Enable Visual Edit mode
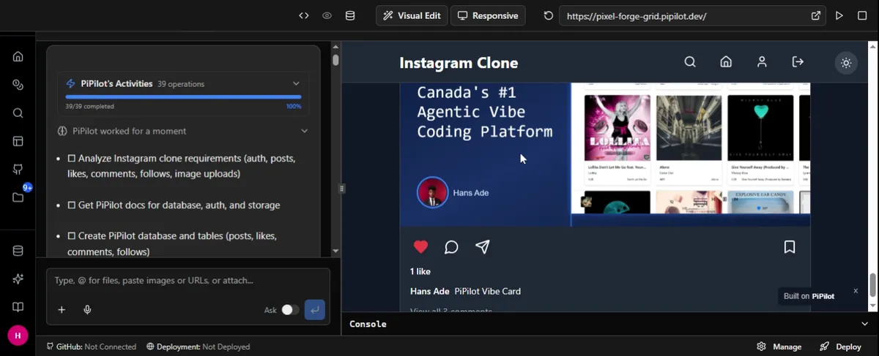 click(x=412, y=15)
